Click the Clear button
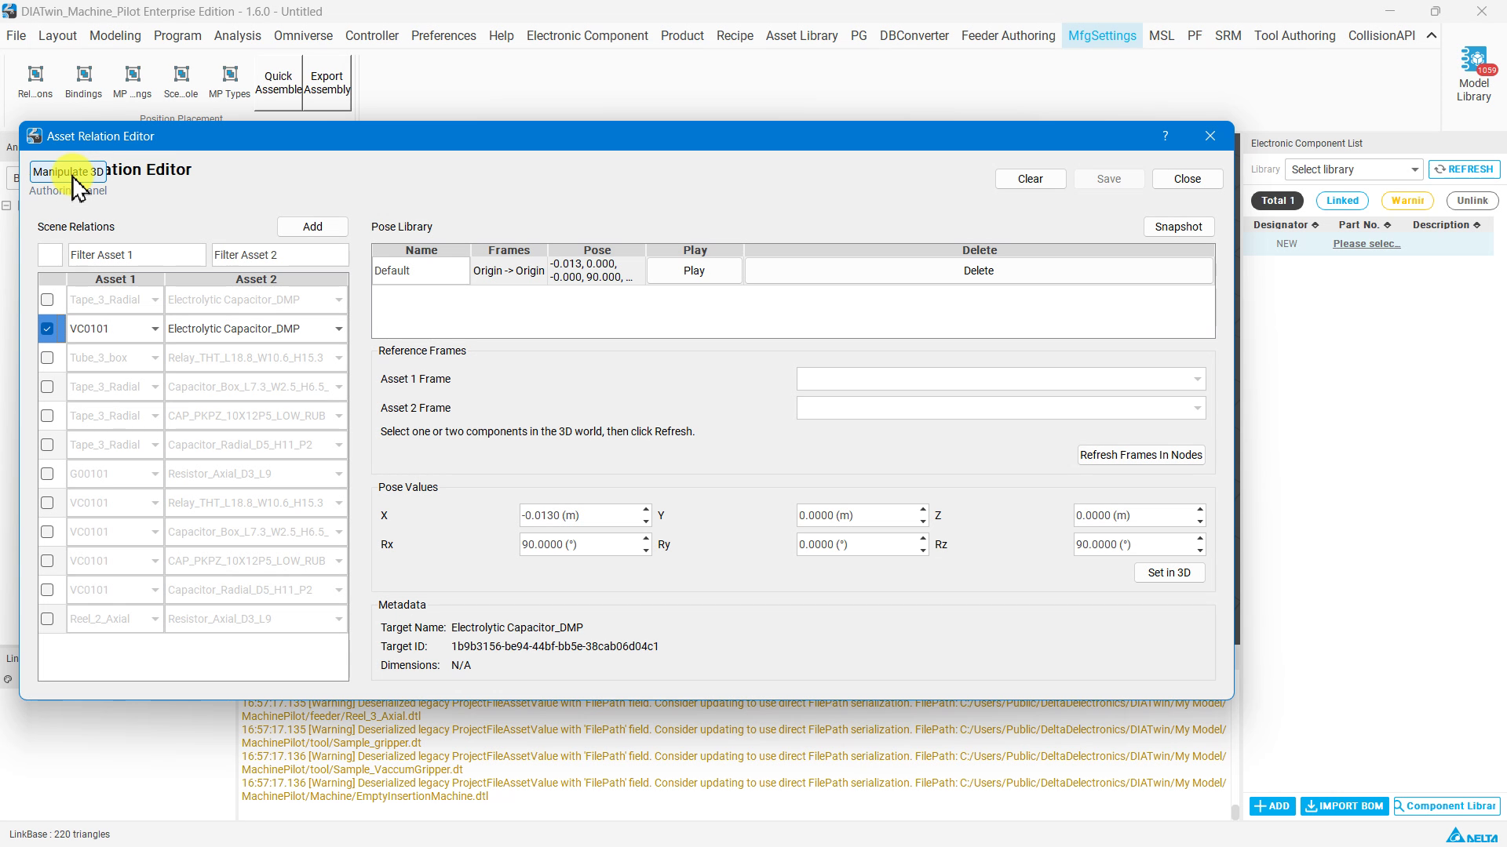The height and width of the screenshot is (847, 1507). [1030, 179]
